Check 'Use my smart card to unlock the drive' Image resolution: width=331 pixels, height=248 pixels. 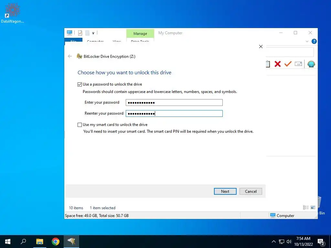tap(80, 125)
